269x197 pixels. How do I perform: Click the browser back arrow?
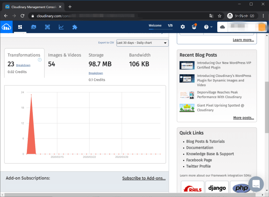(x=6, y=16)
